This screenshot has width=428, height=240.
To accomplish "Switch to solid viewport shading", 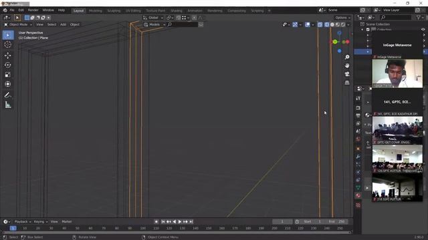I will click(332, 25).
